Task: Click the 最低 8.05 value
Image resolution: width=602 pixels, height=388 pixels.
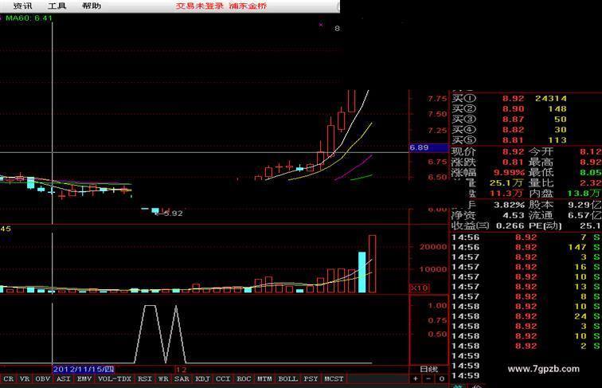Action: click(x=591, y=172)
